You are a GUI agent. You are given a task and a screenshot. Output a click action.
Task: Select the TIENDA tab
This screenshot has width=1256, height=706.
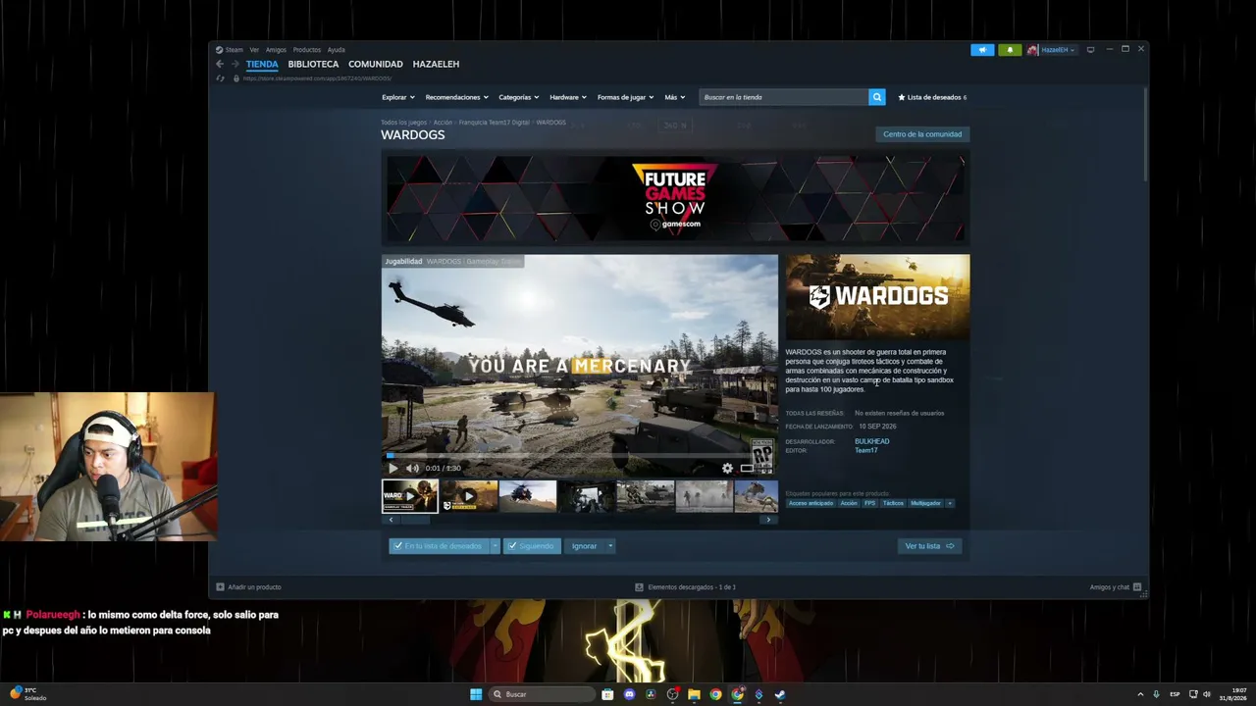coord(262,64)
